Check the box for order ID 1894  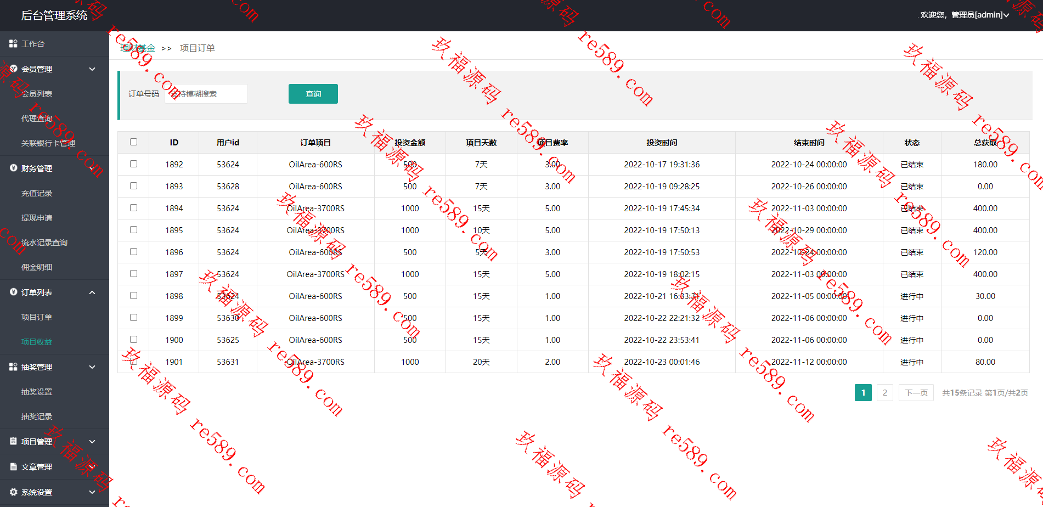(x=133, y=208)
